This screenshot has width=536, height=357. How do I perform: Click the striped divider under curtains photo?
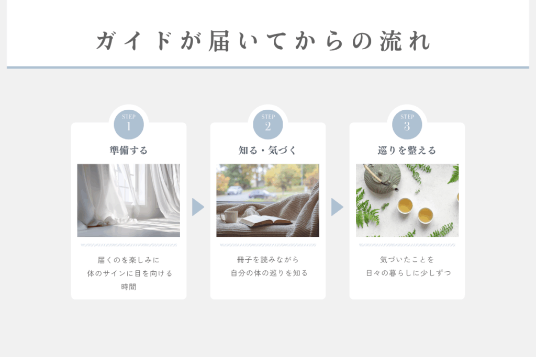point(129,245)
